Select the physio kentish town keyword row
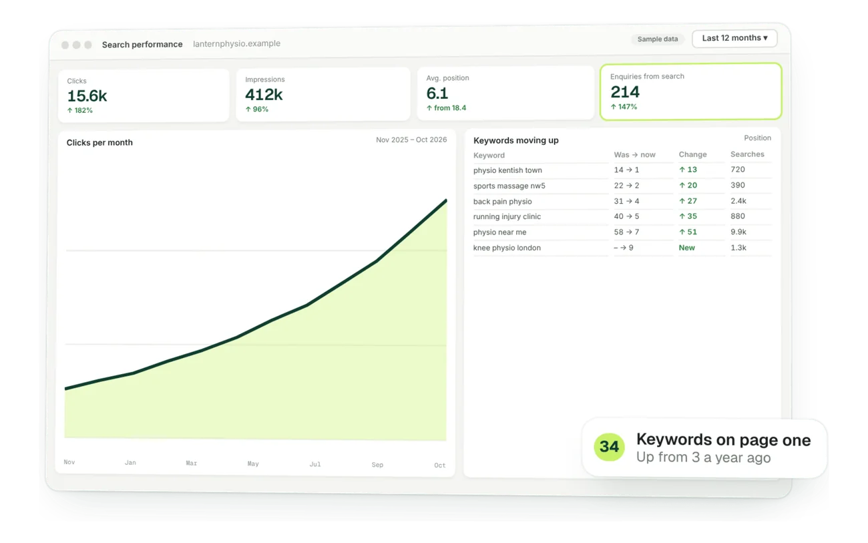 622,170
